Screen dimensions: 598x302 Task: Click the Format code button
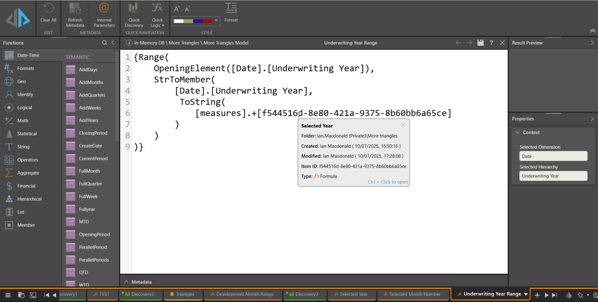click(231, 12)
